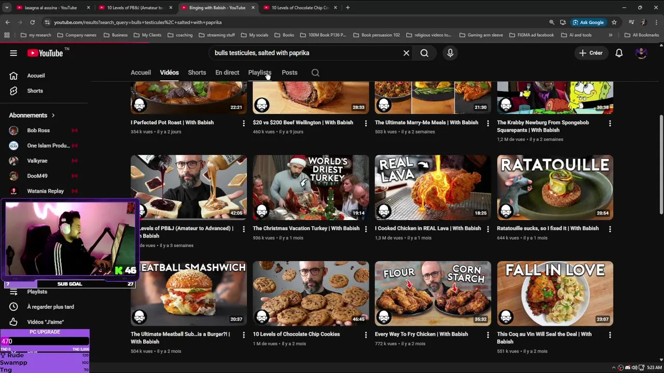The image size is (664, 373).
Task: Switch to 10 Levels of PB&J browser tab
Action: 135,8
